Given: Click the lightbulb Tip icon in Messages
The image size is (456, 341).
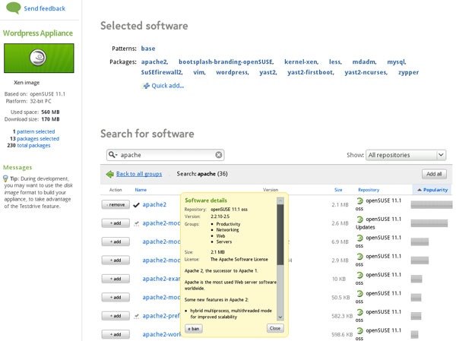Looking at the screenshot, I should (x=5, y=178).
